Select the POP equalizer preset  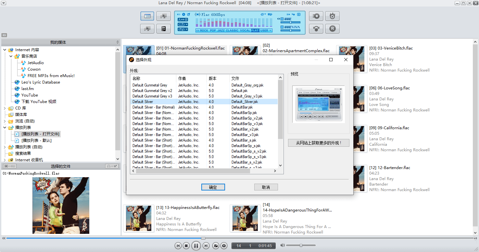pos(213,30)
